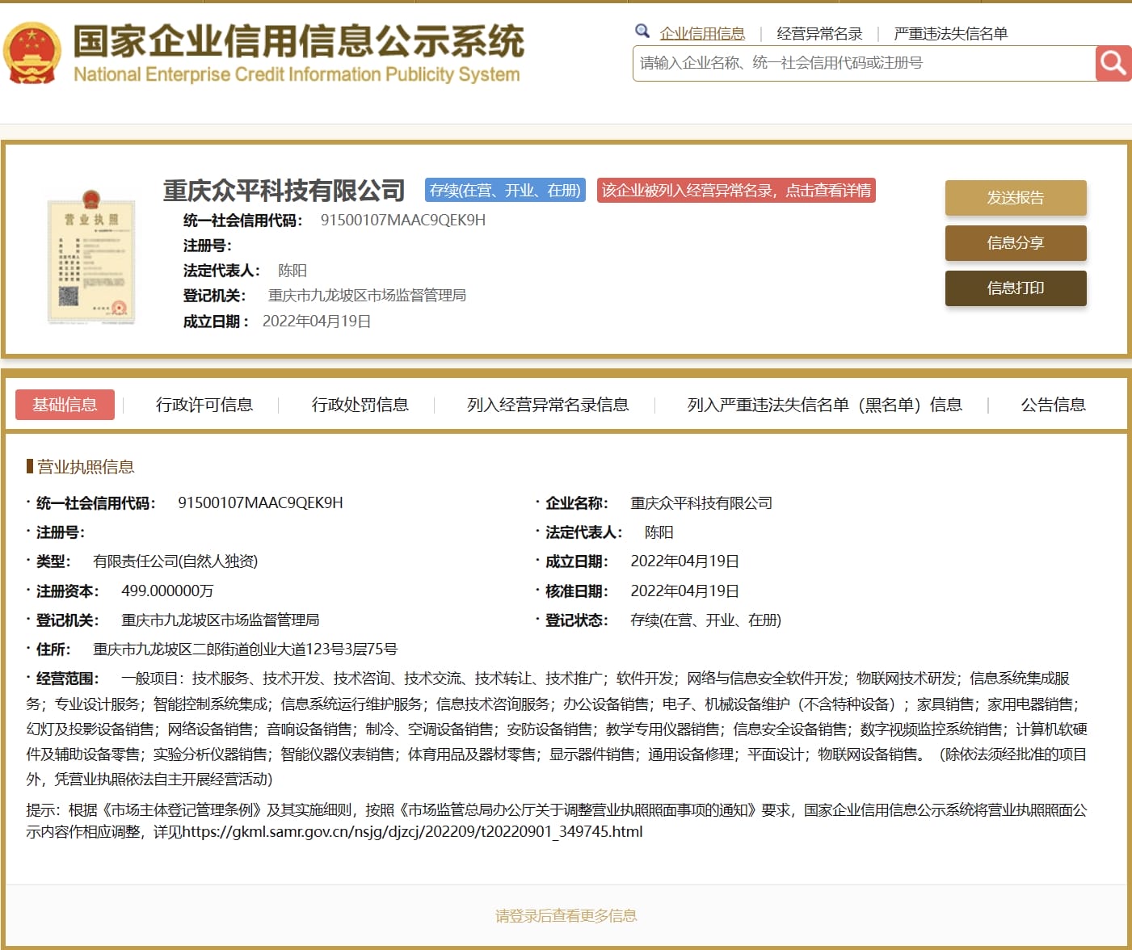Switch to the 基础信息 tab
The height and width of the screenshot is (950, 1132).
coord(65,405)
